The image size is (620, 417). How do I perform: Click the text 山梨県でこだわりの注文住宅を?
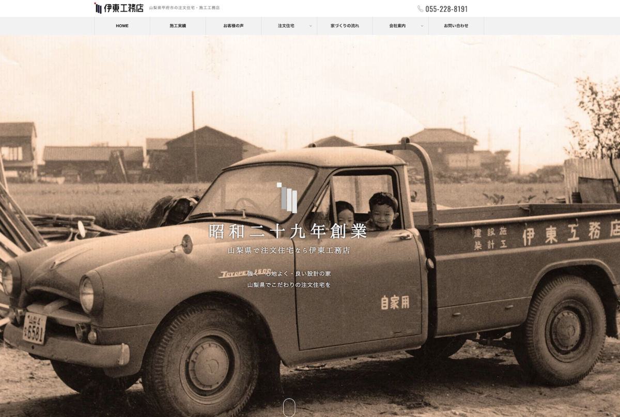(x=289, y=285)
